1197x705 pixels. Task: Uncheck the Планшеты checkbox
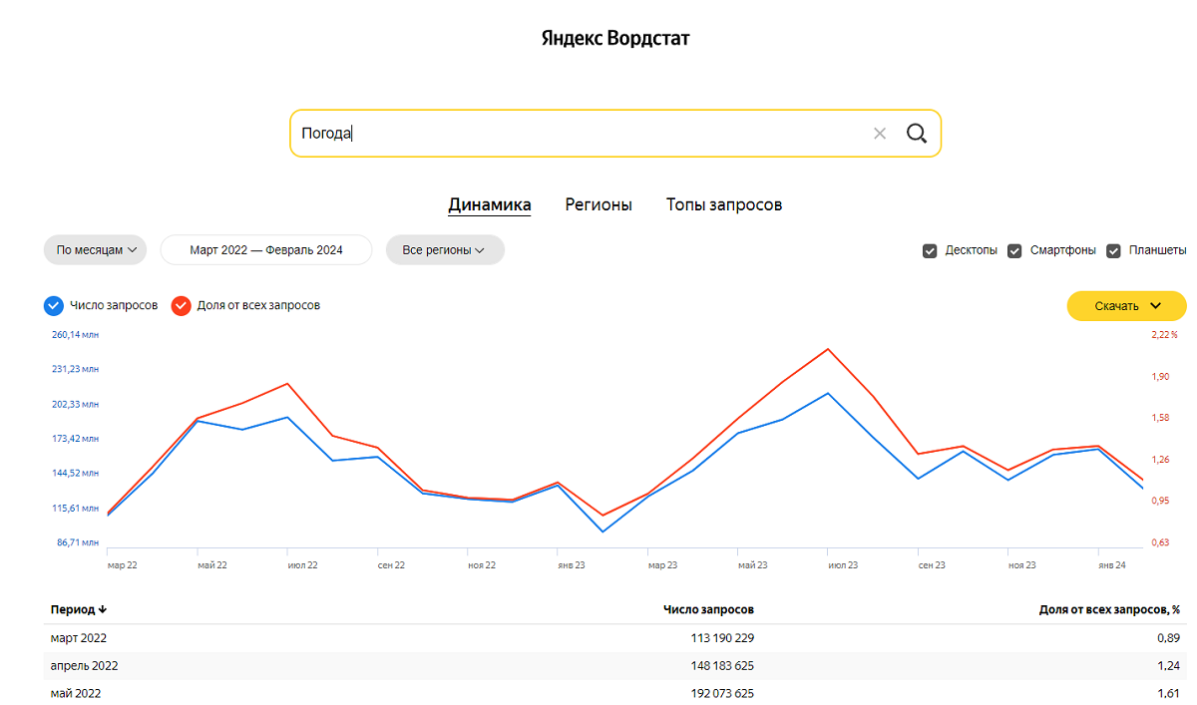click(1113, 250)
